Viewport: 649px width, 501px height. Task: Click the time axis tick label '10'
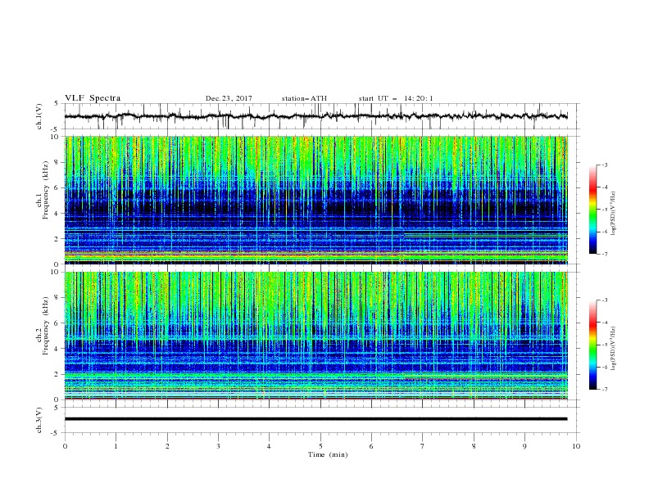click(576, 446)
